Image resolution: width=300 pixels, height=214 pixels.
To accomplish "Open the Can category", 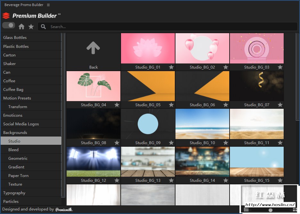I will [x=31, y=72].
